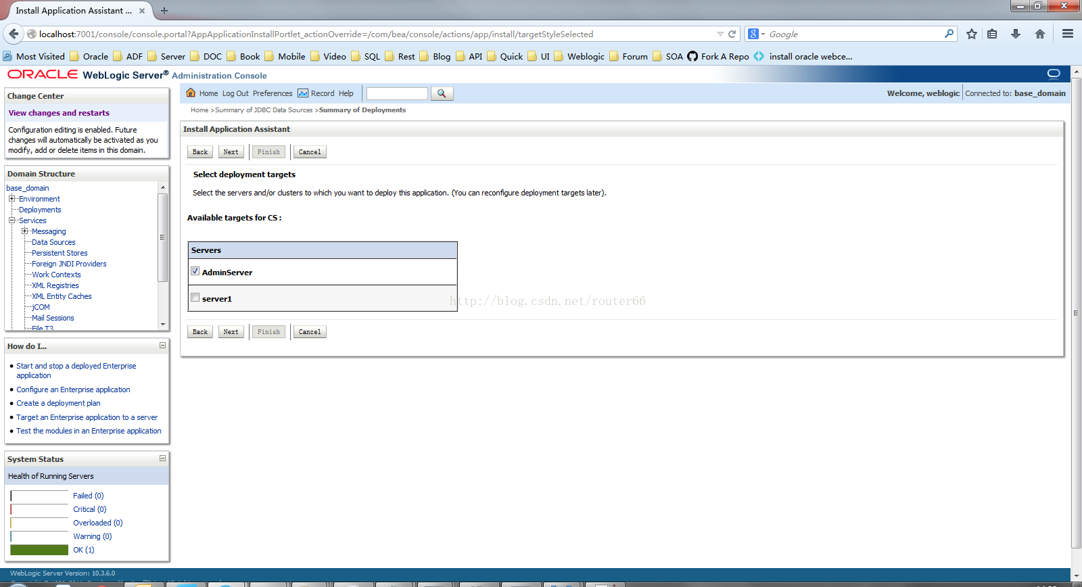
Task: Open the SOA bookmark folder
Action: [667, 56]
